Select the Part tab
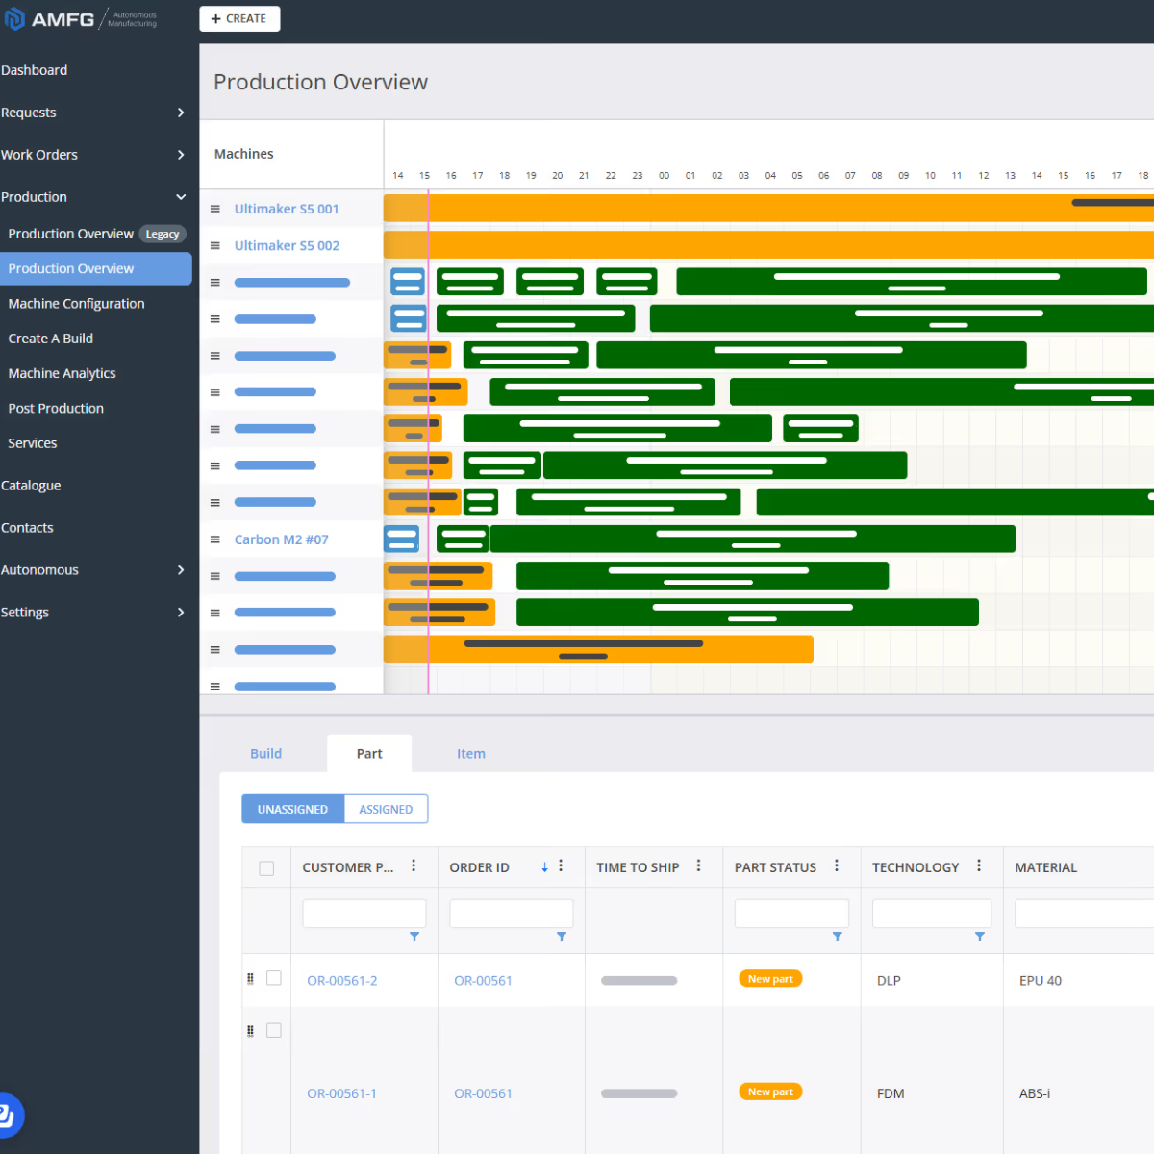 click(x=369, y=754)
